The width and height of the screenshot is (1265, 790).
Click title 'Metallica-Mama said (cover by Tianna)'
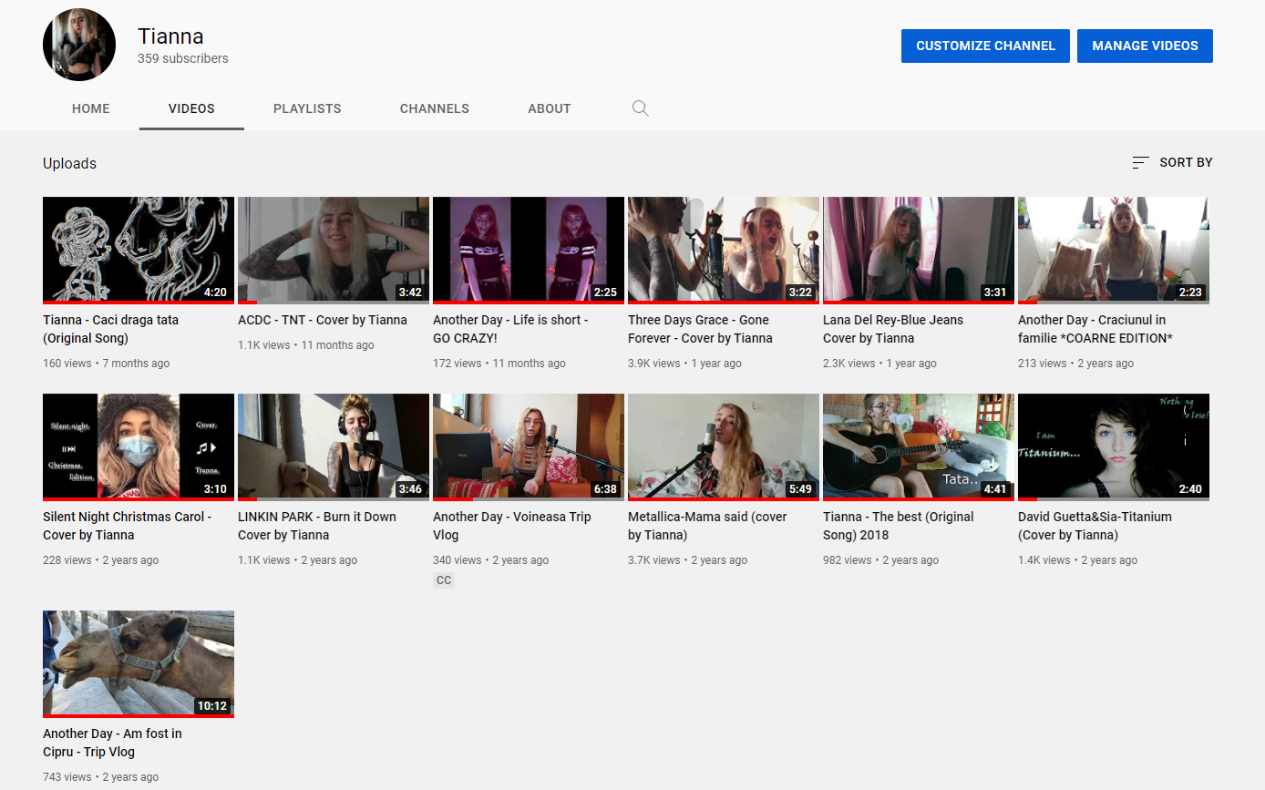tap(707, 526)
